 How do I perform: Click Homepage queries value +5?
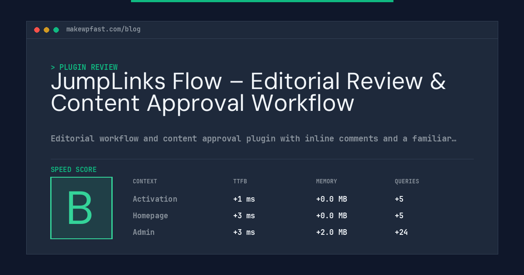399,216
